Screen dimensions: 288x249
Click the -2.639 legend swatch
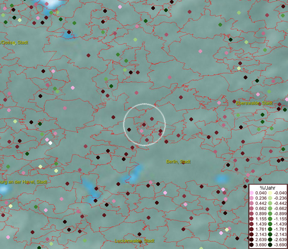pyautogui.click(x=270, y=239)
